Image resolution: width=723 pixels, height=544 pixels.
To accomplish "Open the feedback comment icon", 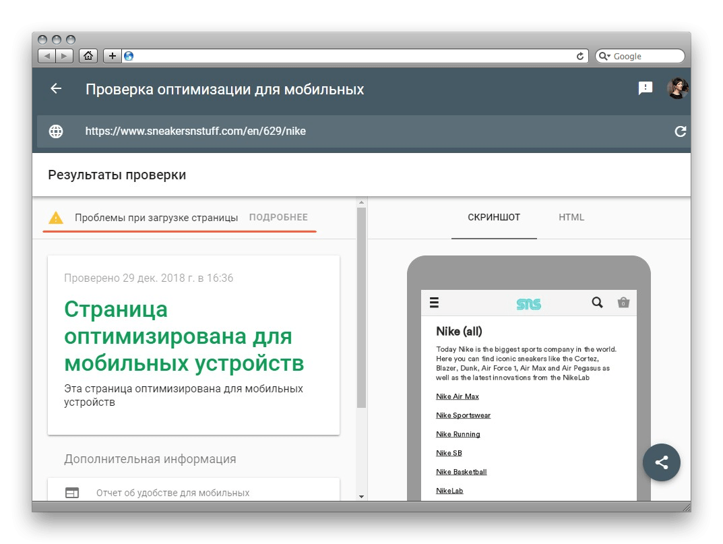I will [x=645, y=88].
